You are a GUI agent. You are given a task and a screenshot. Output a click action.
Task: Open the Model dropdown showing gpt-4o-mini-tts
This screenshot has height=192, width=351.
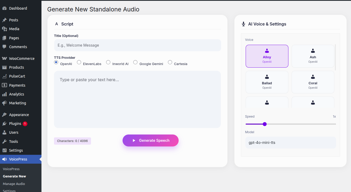[291, 143]
